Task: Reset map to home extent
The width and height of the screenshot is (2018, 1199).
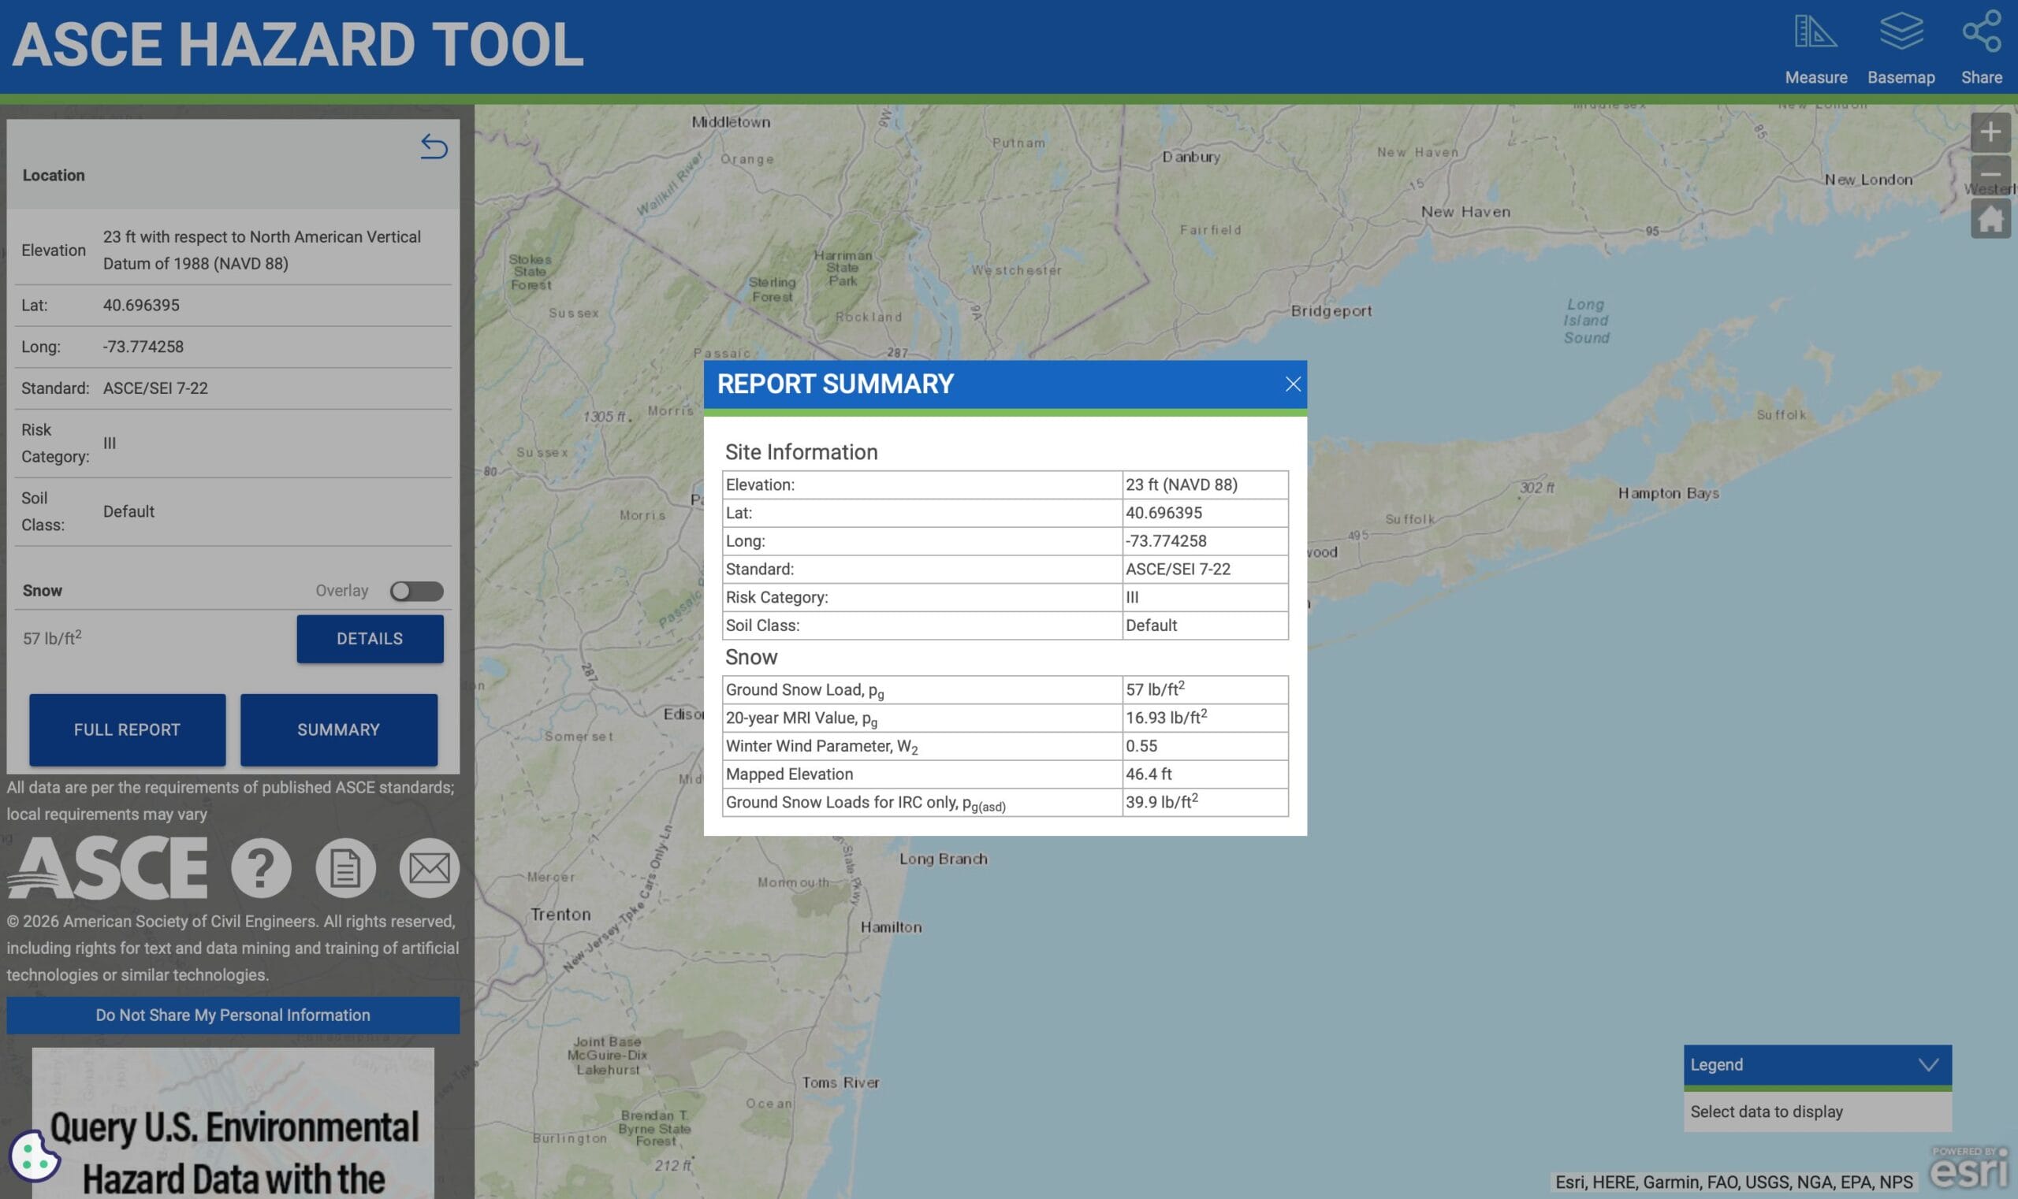Action: 1990,218
